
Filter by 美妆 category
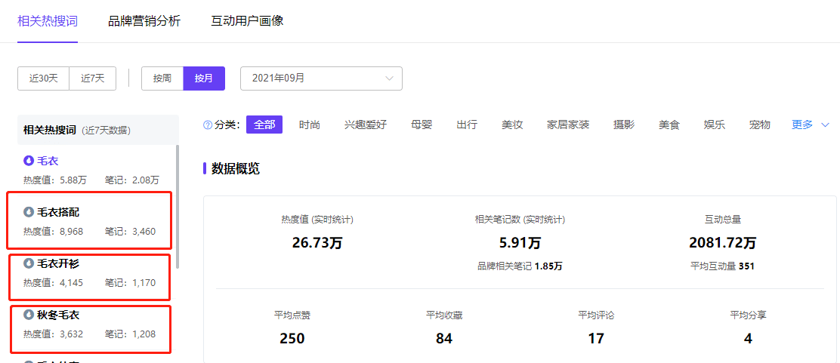click(512, 125)
